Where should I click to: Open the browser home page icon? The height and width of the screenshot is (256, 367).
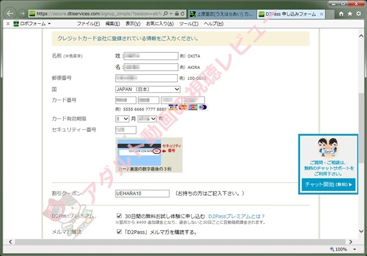[x=341, y=14]
